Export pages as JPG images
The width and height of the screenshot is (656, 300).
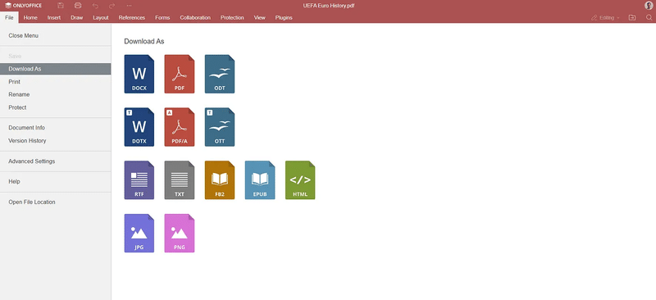(139, 234)
